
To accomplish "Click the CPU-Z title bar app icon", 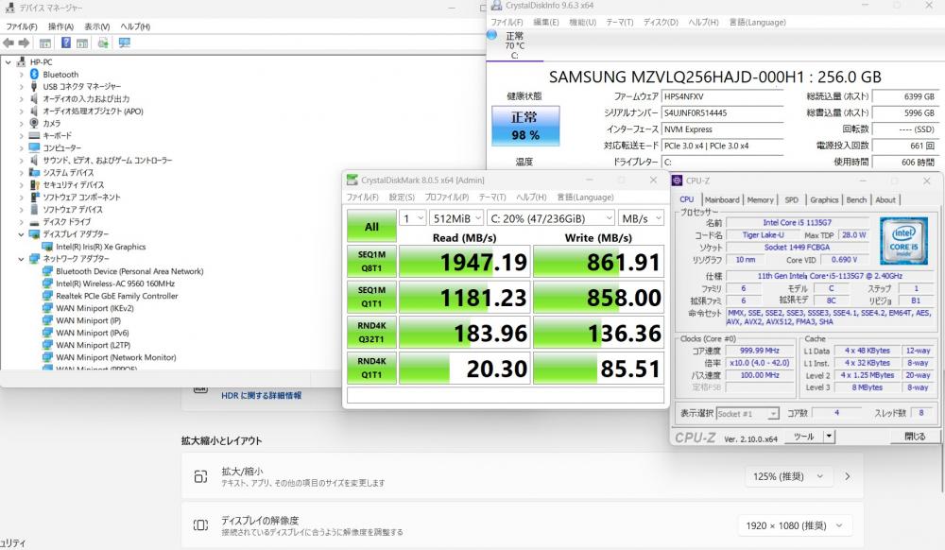I will (x=678, y=180).
